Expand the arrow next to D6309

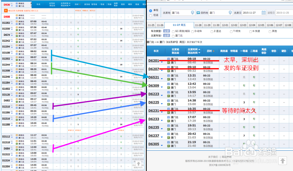162,87
